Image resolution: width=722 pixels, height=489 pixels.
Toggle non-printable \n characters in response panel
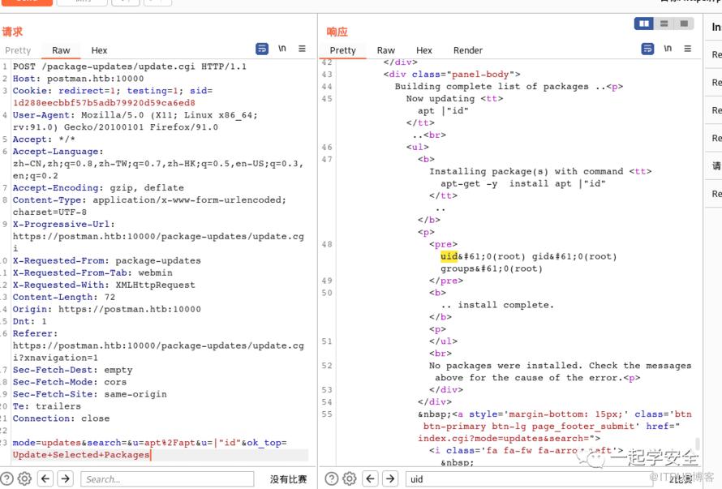[668, 49]
